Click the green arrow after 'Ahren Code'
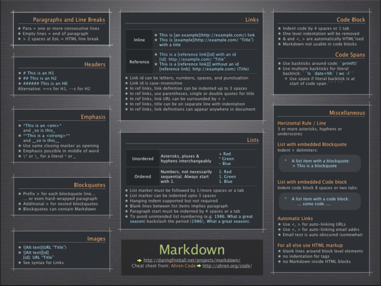This screenshot has width=381, height=286. tap(199, 266)
